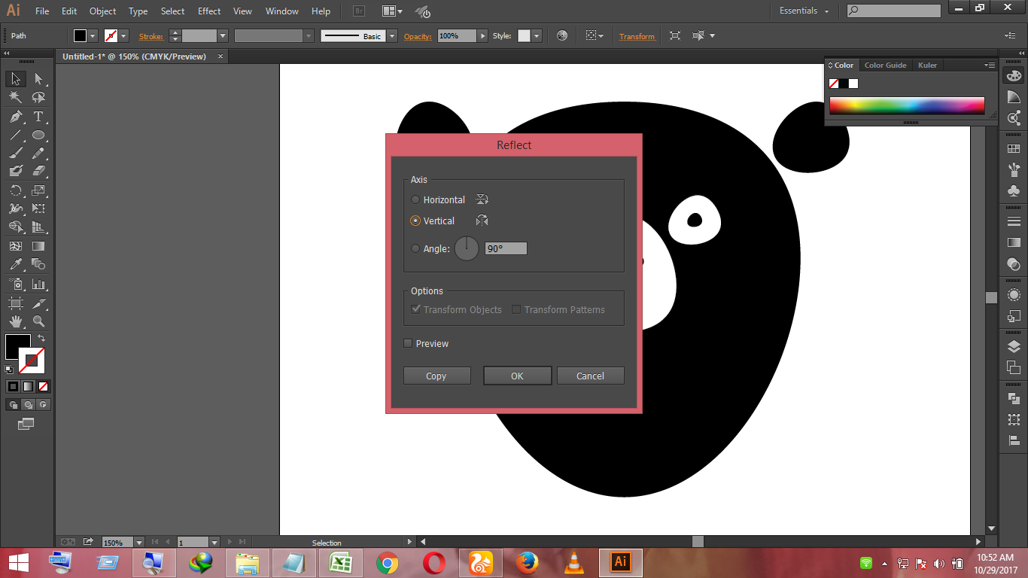The height and width of the screenshot is (578, 1028).
Task: Open the Brushes panel icon
Action: [x=1014, y=170]
